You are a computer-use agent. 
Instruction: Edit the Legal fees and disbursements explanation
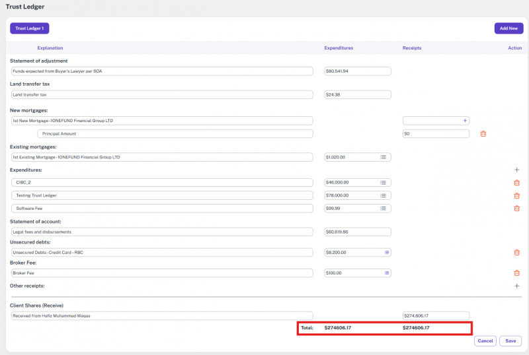coord(161,232)
